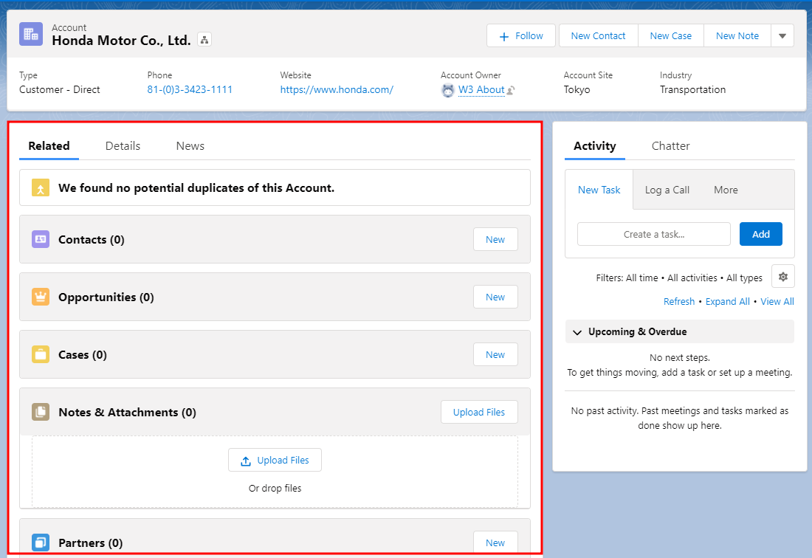Click the Transportation industry value
Viewport: 812px width, 558px height.
[x=692, y=89]
